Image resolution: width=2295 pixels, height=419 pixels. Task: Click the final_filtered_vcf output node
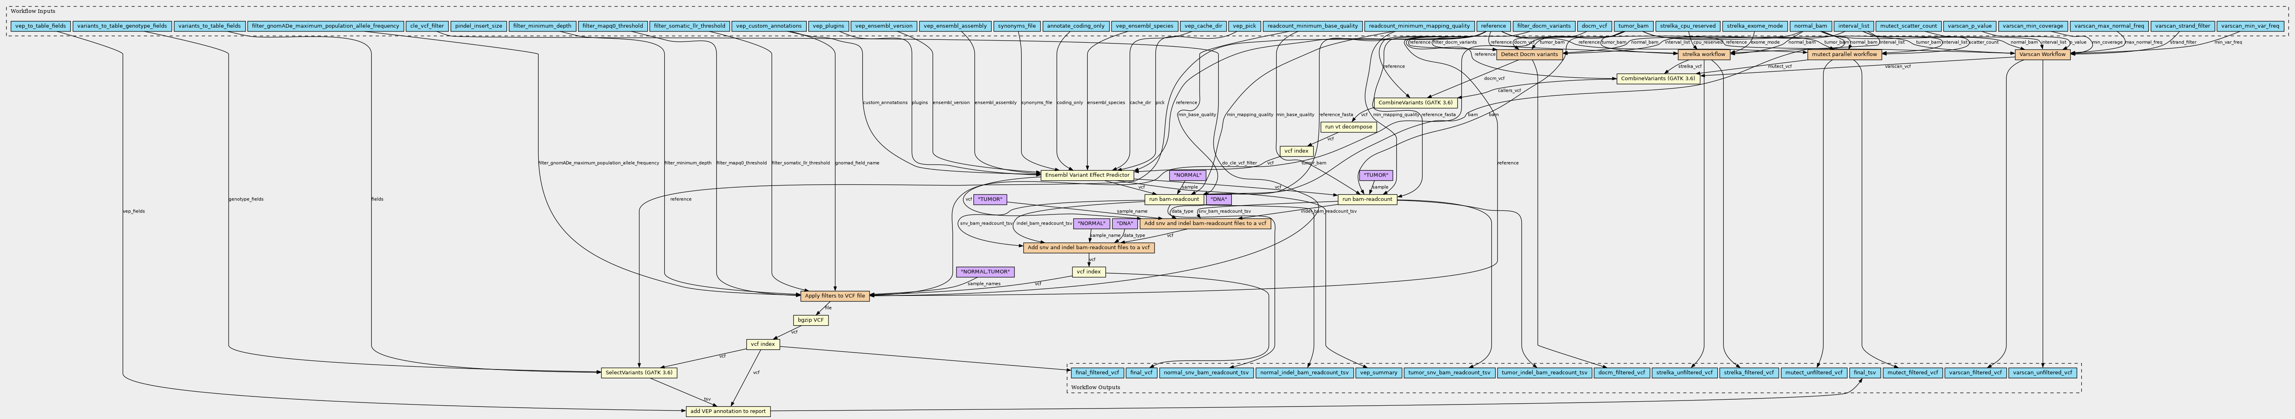pos(1096,373)
